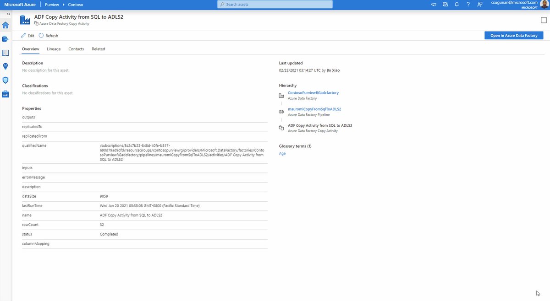Click the feedback person icon in the top bar
Screen dimensions: 550x301
[x=480, y=5]
